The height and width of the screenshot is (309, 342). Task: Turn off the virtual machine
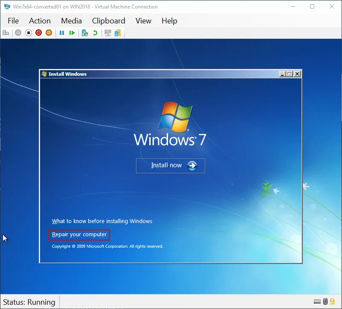coord(29,33)
